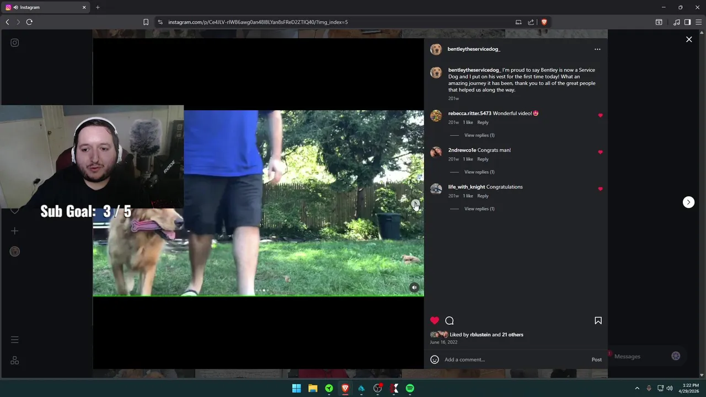Open Instagram home logo in sidebar
The image size is (706, 397).
[15, 42]
